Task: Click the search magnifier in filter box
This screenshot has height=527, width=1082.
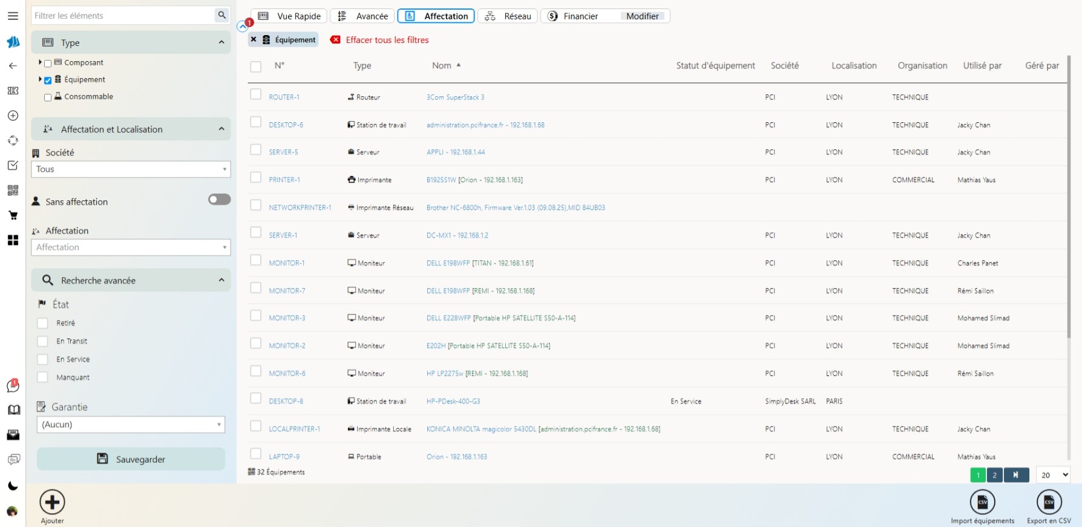Action: pos(222,16)
